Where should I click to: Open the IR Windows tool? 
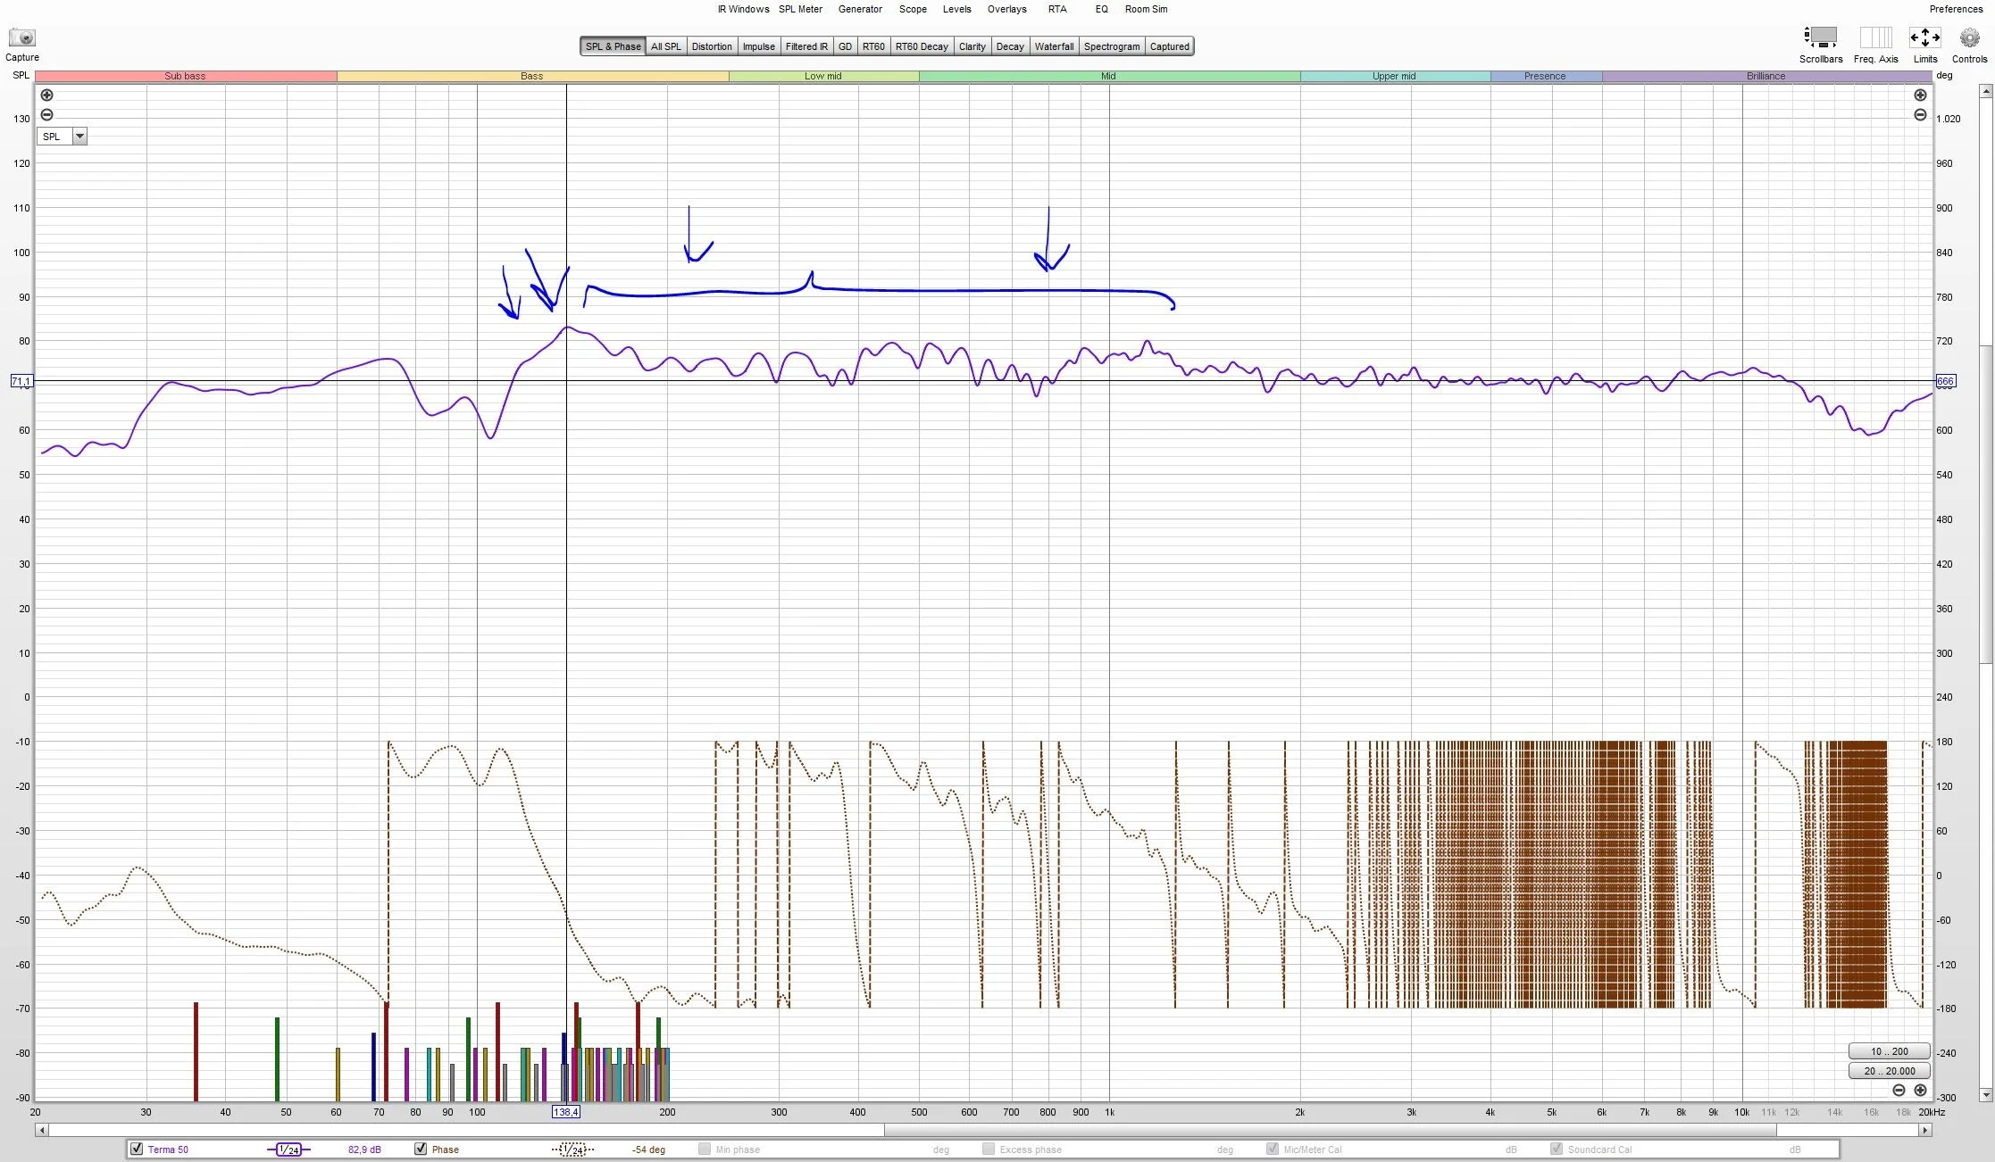pyautogui.click(x=743, y=9)
